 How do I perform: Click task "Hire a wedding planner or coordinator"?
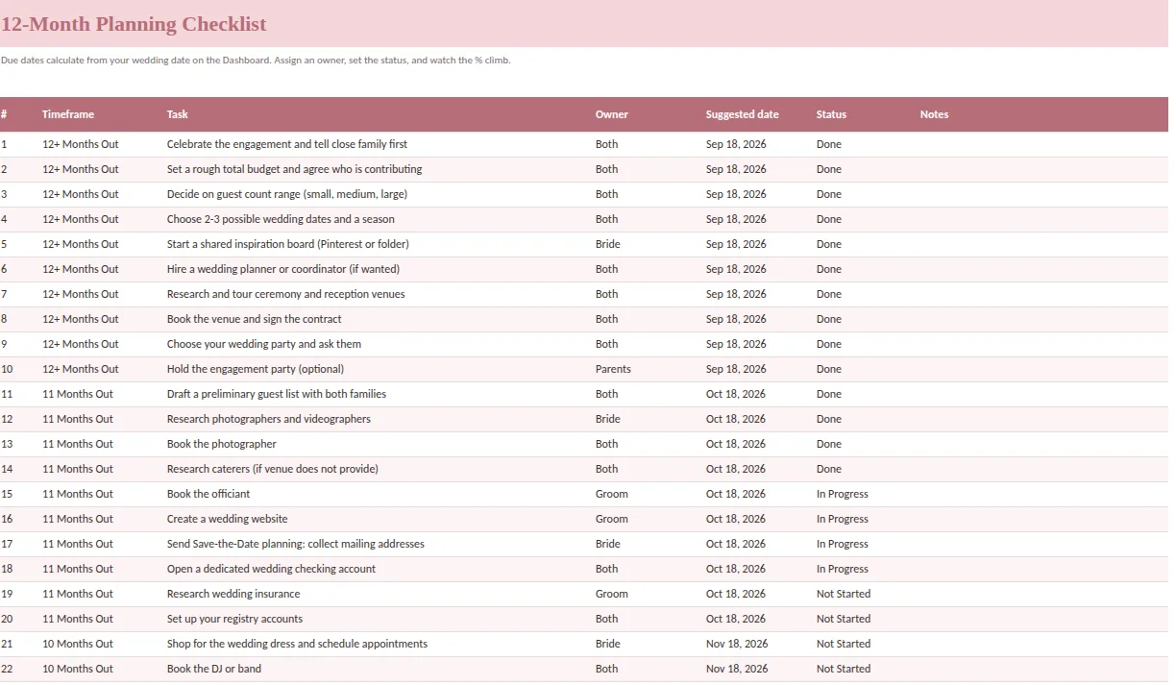[x=283, y=269]
